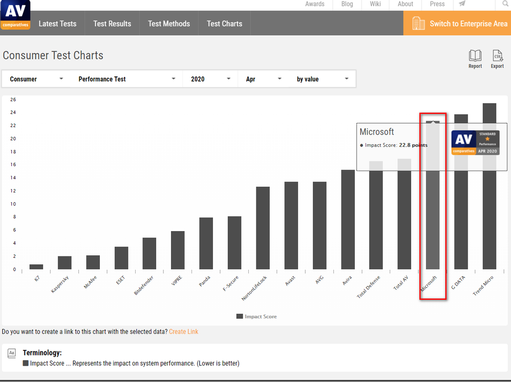
Task: Open the Awards page
Action: click(315, 4)
